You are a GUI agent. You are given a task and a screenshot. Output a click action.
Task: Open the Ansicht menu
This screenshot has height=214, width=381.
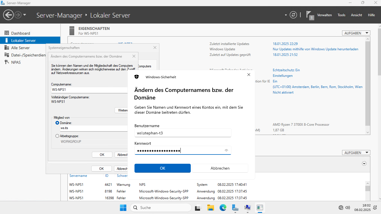click(x=356, y=15)
